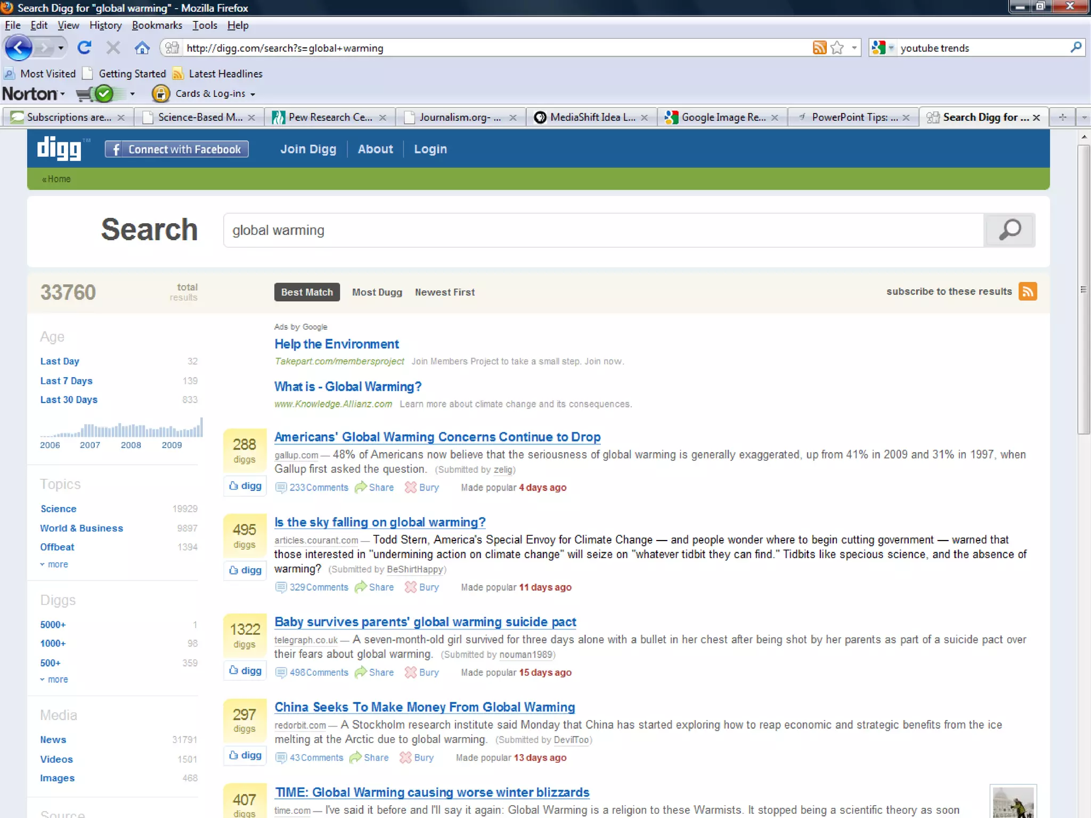
Task: Click the Firefox reload page icon
Action: [x=84, y=48]
